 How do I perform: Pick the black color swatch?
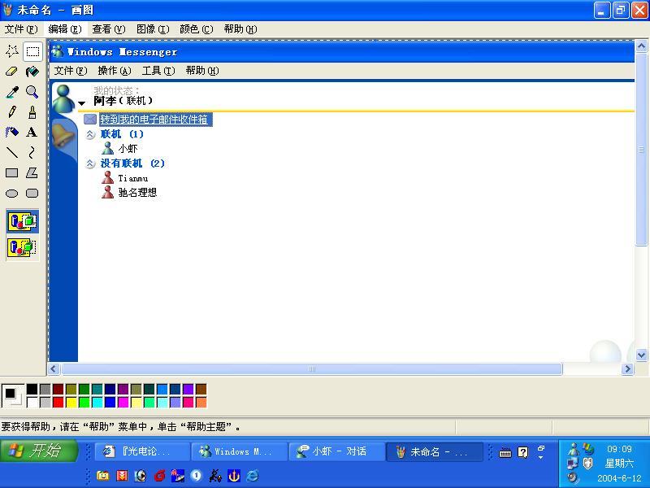[x=32, y=389]
